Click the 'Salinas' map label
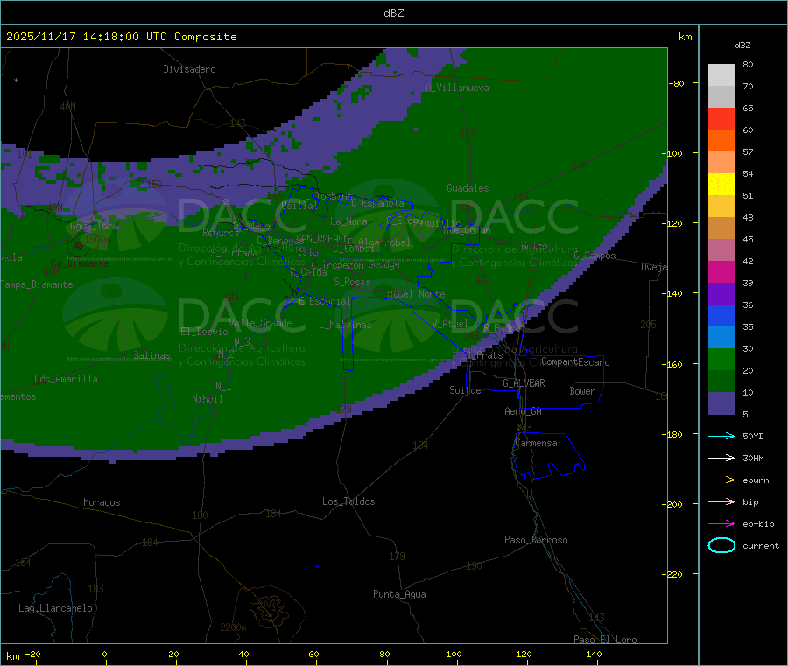The image size is (788, 666). click(151, 355)
